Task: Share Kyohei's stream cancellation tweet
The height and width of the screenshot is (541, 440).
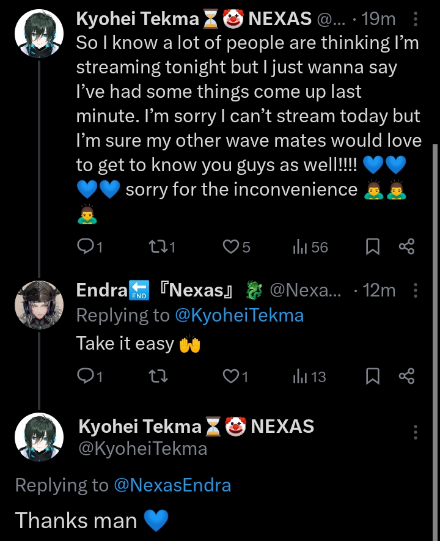Action: (407, 247)
